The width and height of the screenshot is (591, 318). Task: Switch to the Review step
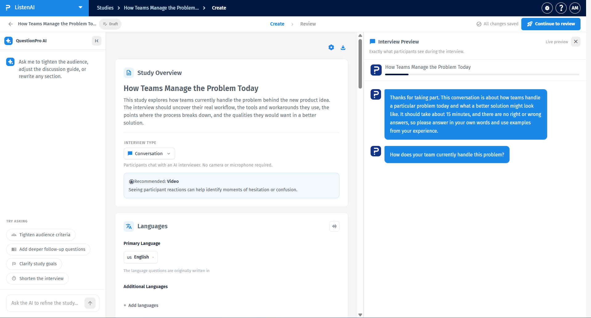[308, 24]
